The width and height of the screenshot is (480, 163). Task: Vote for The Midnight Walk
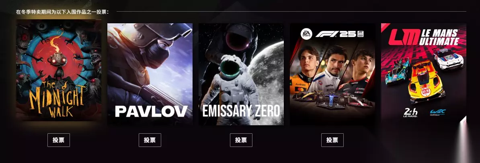(58, 140)
